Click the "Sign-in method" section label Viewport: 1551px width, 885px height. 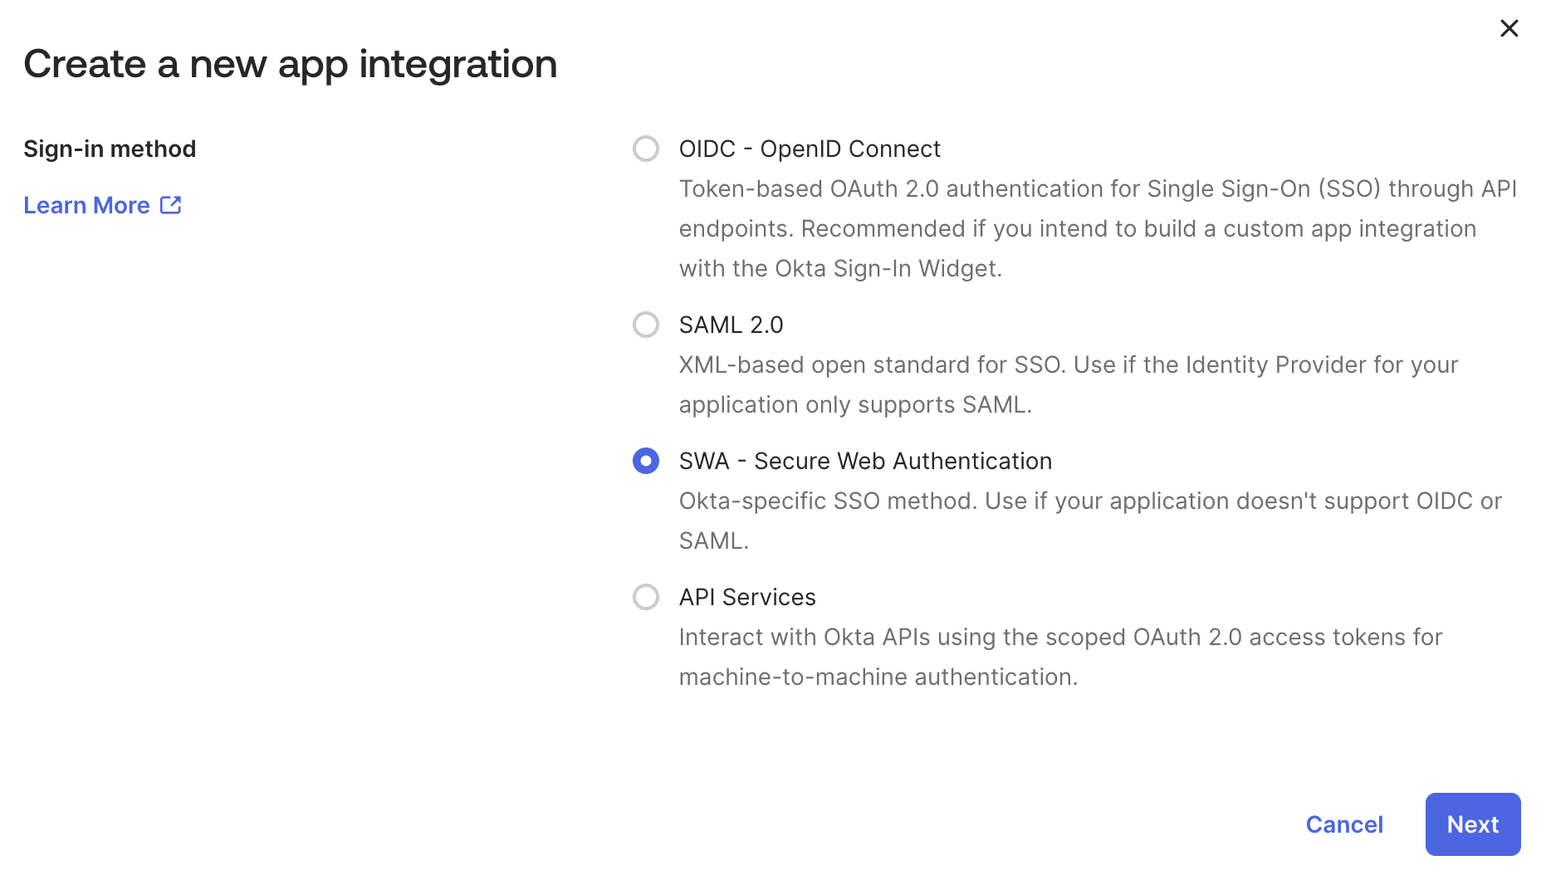(110, 149)
